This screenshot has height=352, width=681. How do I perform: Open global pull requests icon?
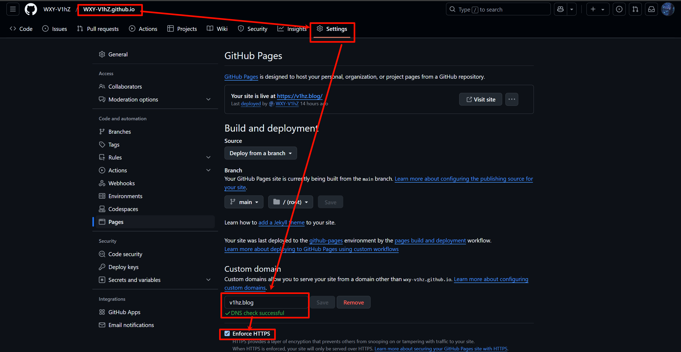click(x=635, y=9)
